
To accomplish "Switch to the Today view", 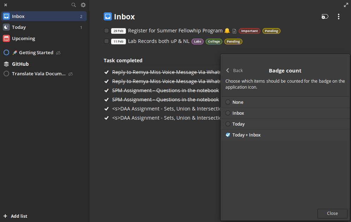I will (x=44, y=27).
